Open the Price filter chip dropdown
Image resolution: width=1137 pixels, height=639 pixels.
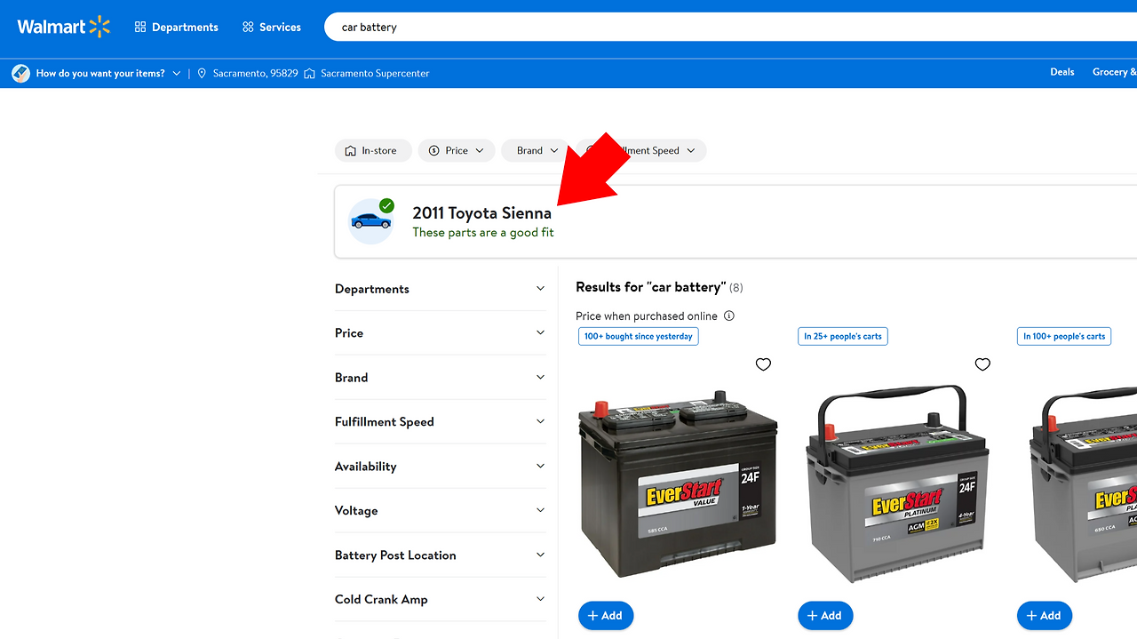click(457, 150)
